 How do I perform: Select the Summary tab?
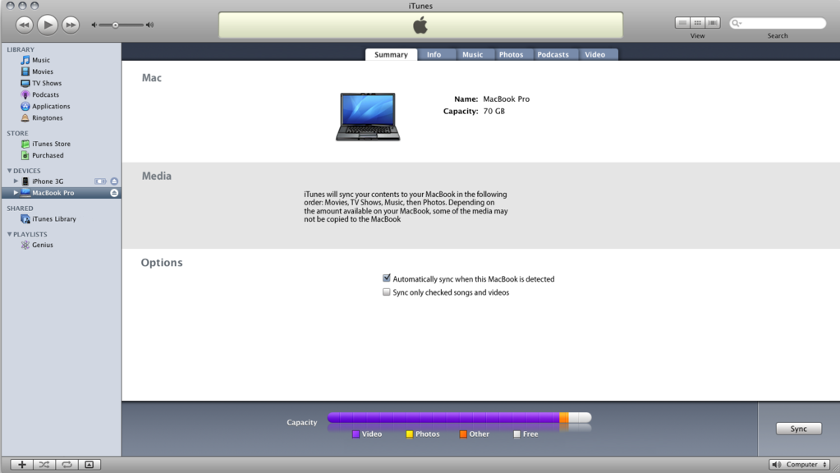point(391,55)
